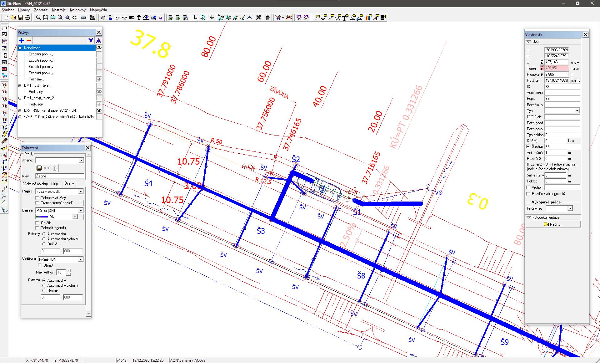Click the Print icon in toolbar
The height and width of the screenshot is (363, 600).
click(27, 18)
